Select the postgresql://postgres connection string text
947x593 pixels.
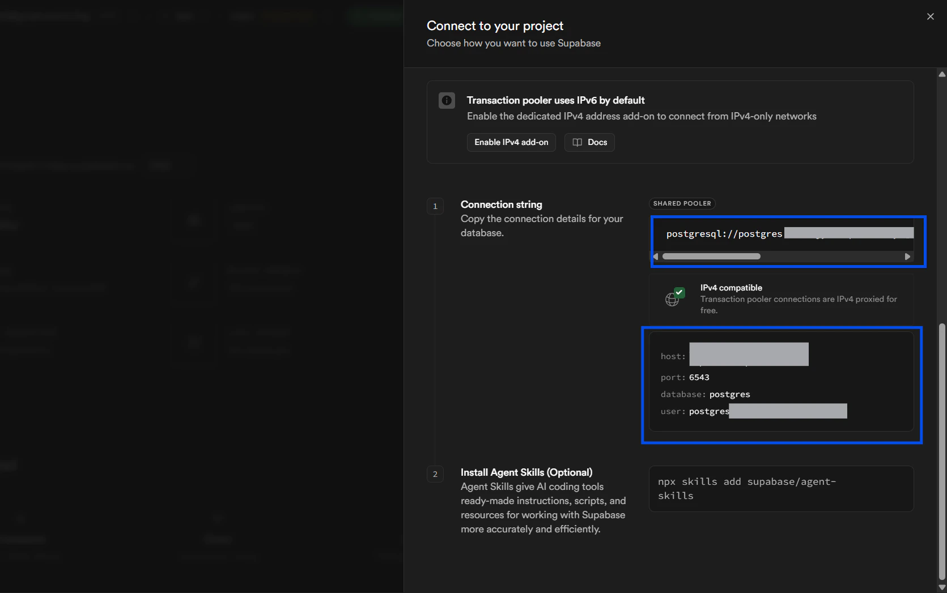click(x=724, y=234)
